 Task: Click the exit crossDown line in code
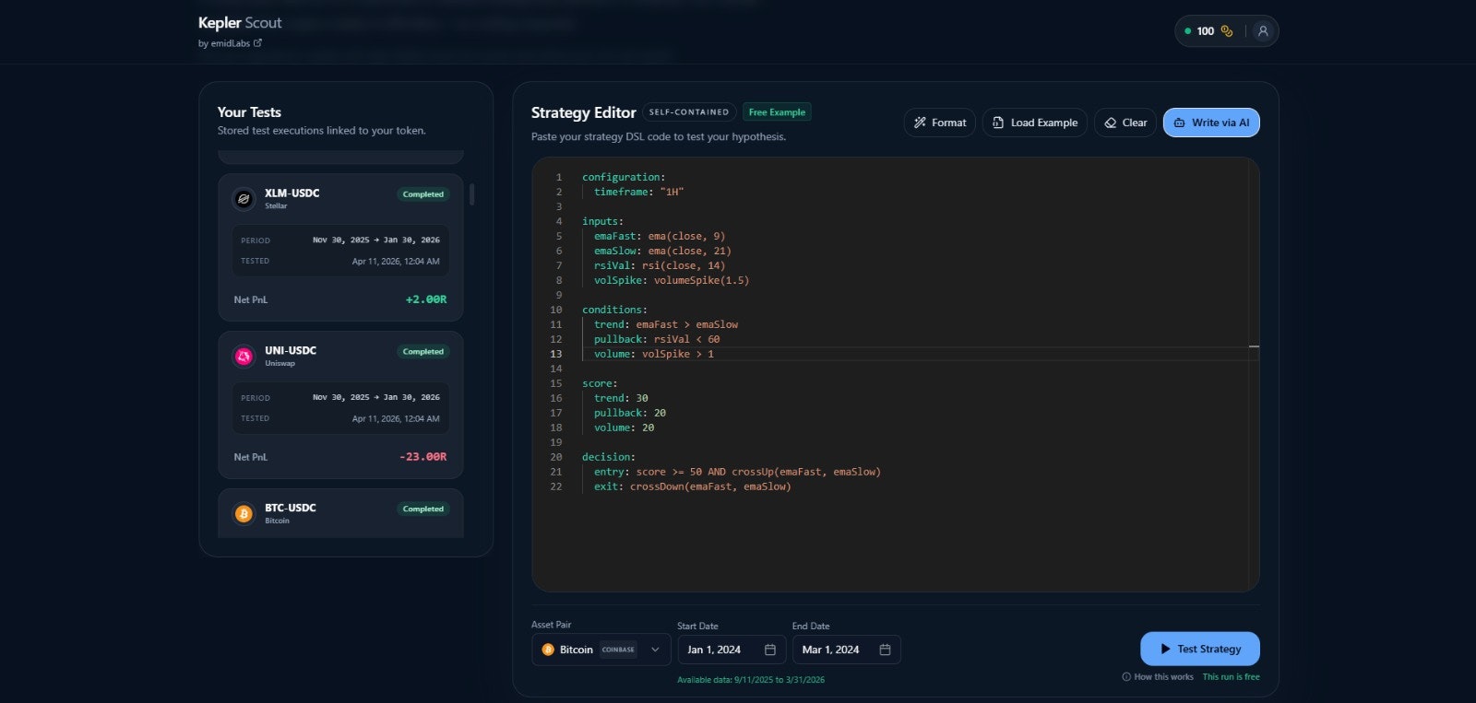click(x=693, y=486)
